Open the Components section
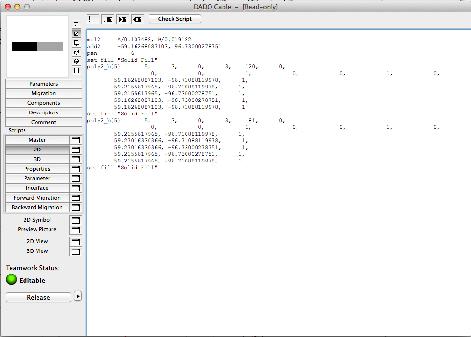This screenshot has height=337, width=471. (x=44, y=103)
